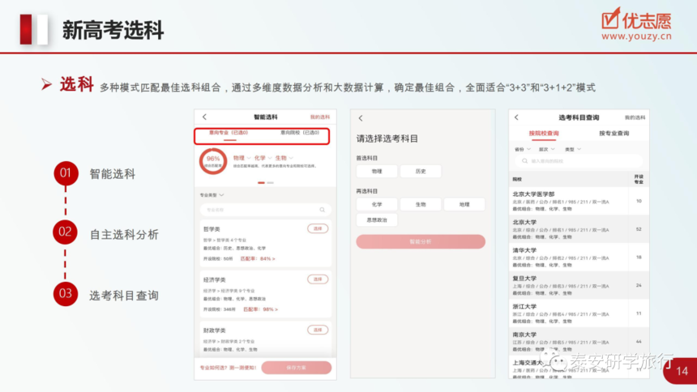This screenshot has width=697, height=392.
Task: Tap the back arrow on 选考科目查询 screen
Action: (x=516, y=117)
